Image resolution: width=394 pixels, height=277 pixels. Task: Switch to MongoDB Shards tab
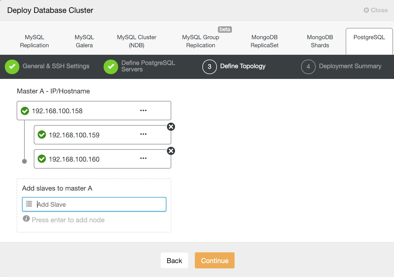(320, 41)
